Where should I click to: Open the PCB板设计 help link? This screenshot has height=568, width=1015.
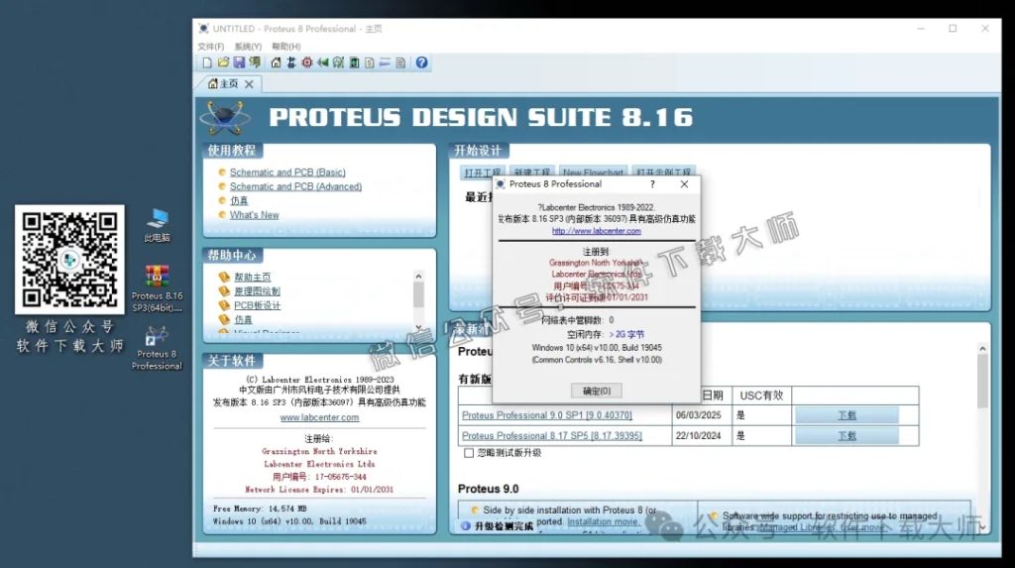point(257,305)
